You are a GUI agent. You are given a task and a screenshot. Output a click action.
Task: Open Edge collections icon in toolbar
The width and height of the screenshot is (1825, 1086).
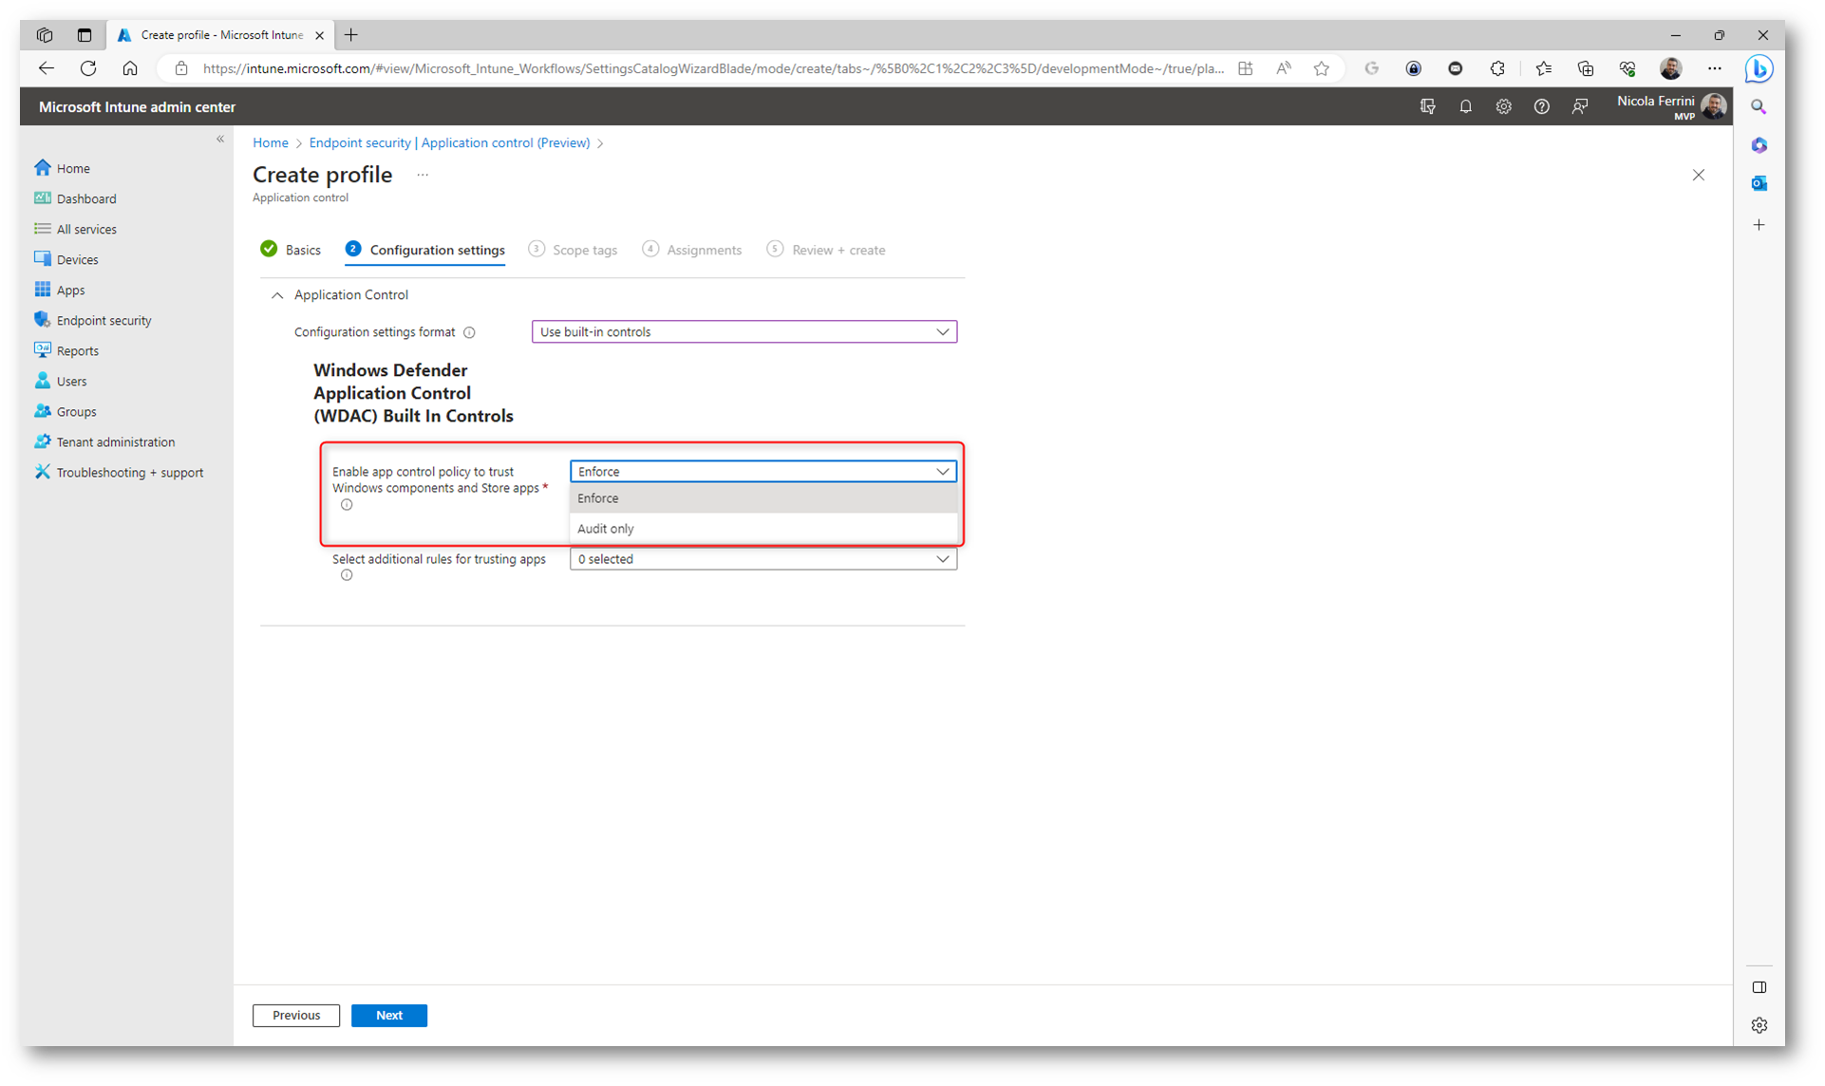[1585, 68]
